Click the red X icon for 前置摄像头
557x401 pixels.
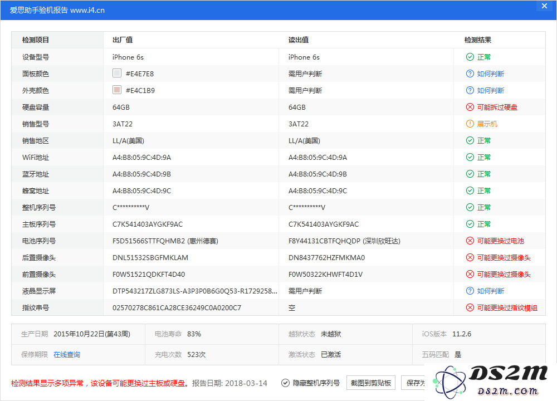click(x=470, y=274)
